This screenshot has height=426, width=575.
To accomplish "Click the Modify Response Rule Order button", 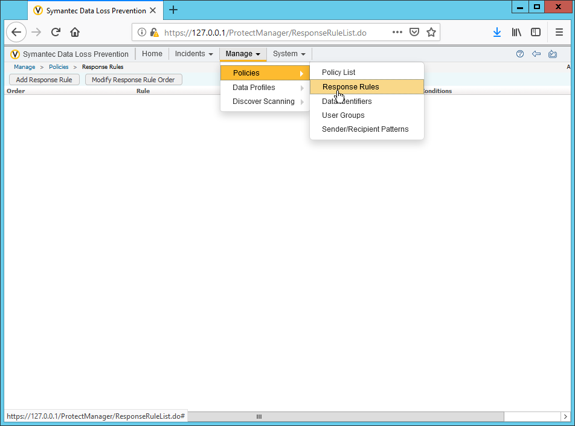I will (x=133, y=80).
